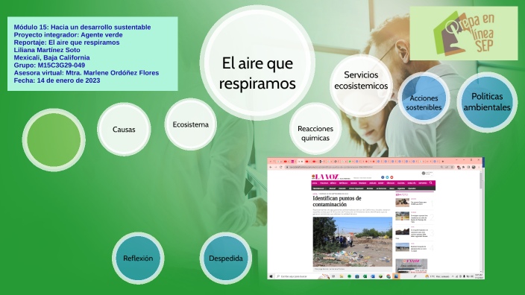The image size is (525, 295).
Task: Open the Servicios ecosistemicos topic circle
Action: 361,86
